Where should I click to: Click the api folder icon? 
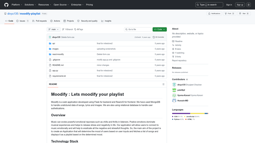point(50,44)
